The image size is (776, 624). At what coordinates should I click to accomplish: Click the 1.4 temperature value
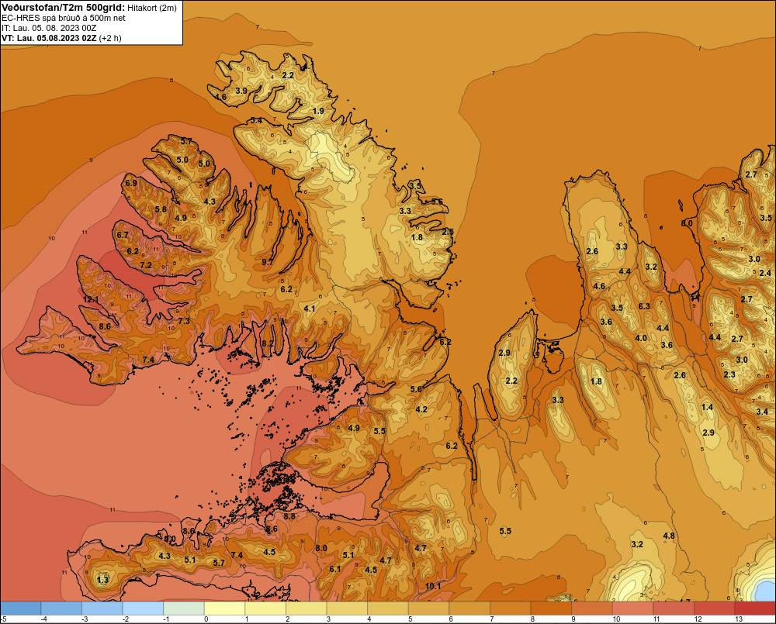707,408
